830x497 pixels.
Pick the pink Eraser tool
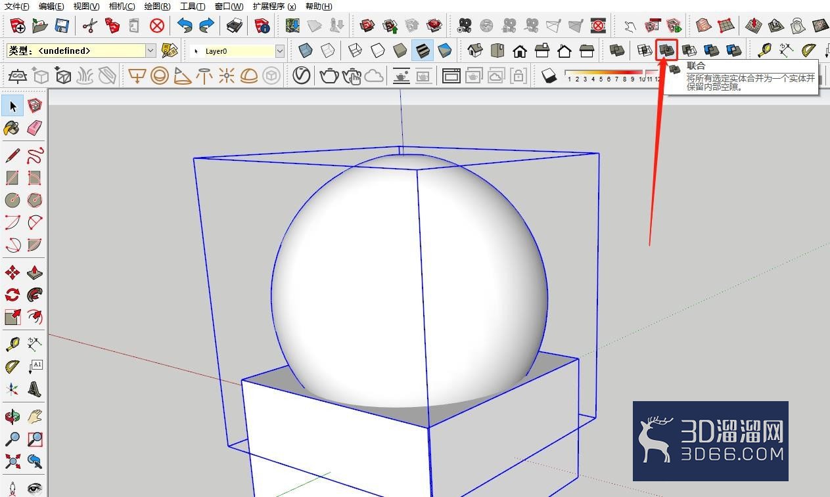(35, 128)
